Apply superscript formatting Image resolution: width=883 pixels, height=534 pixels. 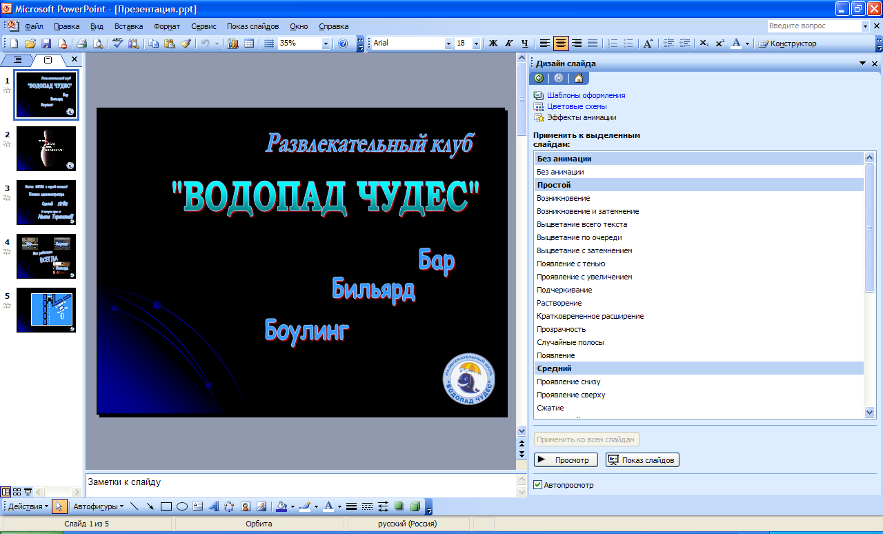click(720, 43)
